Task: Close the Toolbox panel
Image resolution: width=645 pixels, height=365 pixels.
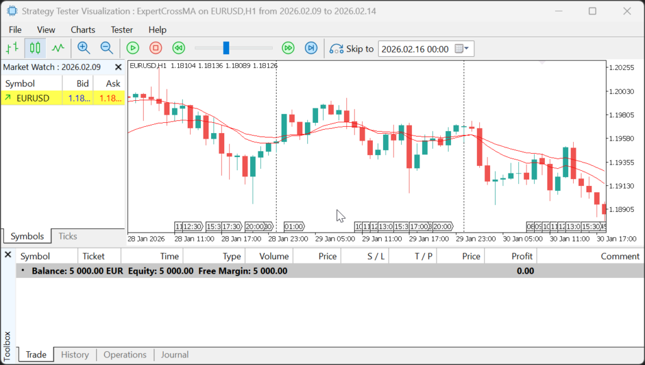Action: (8, 255)
